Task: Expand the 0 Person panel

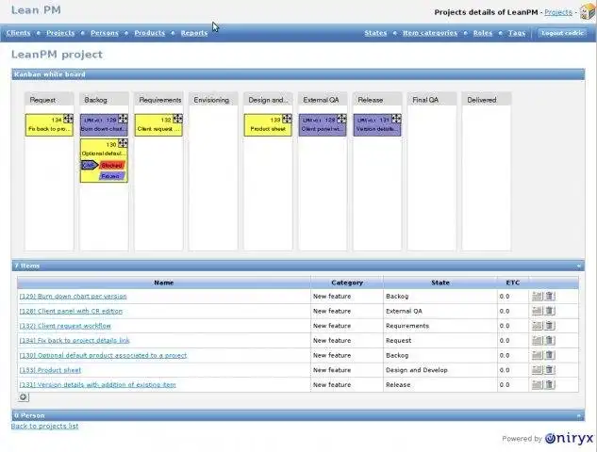Action: click(x=579, y=416)
